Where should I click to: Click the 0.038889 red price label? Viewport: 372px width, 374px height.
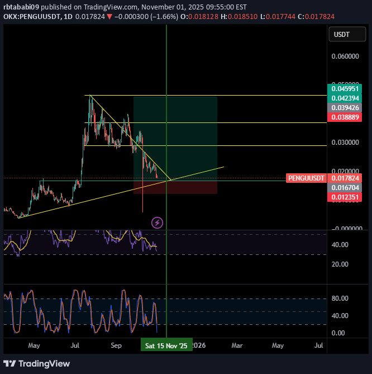[x=346, y=117]
